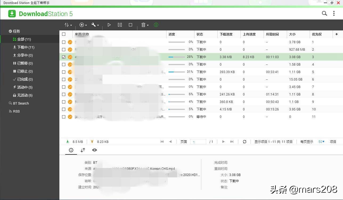Uncheck the highlighted 28% task's checkbox
343x200 pixels.
[64, 57]
